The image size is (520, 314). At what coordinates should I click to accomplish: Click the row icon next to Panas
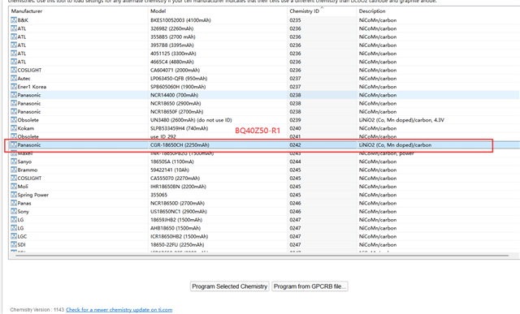click(x=14, y=203)
